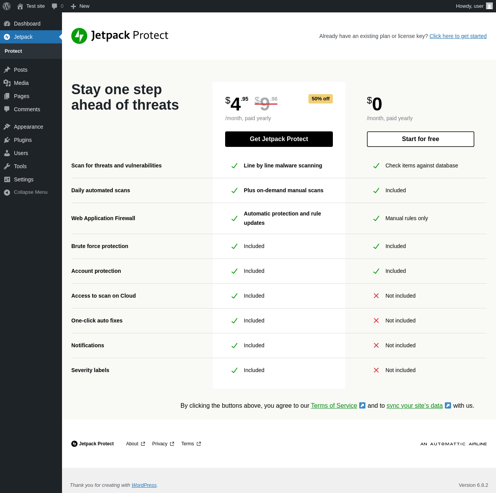This screenshot has width=496, height=493.
Task: Click external icon after sync your site's data
Action: point(448,405)
